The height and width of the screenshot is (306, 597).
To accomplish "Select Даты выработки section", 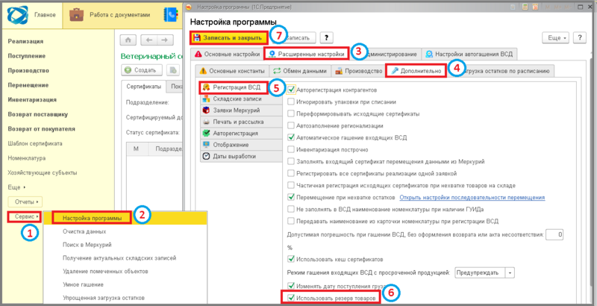I will click(234, 156).
